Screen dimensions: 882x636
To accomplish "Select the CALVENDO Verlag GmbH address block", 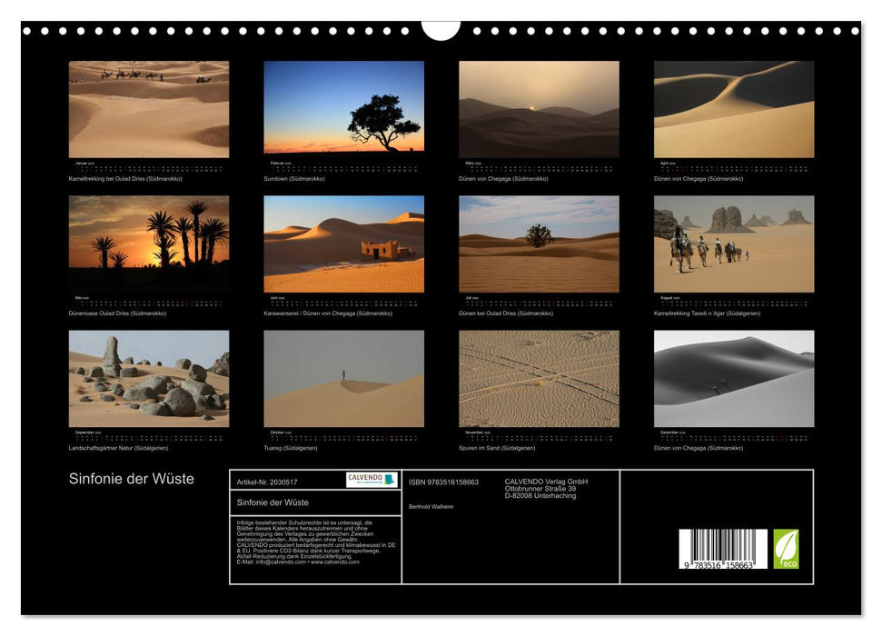I will pos(546,487).
